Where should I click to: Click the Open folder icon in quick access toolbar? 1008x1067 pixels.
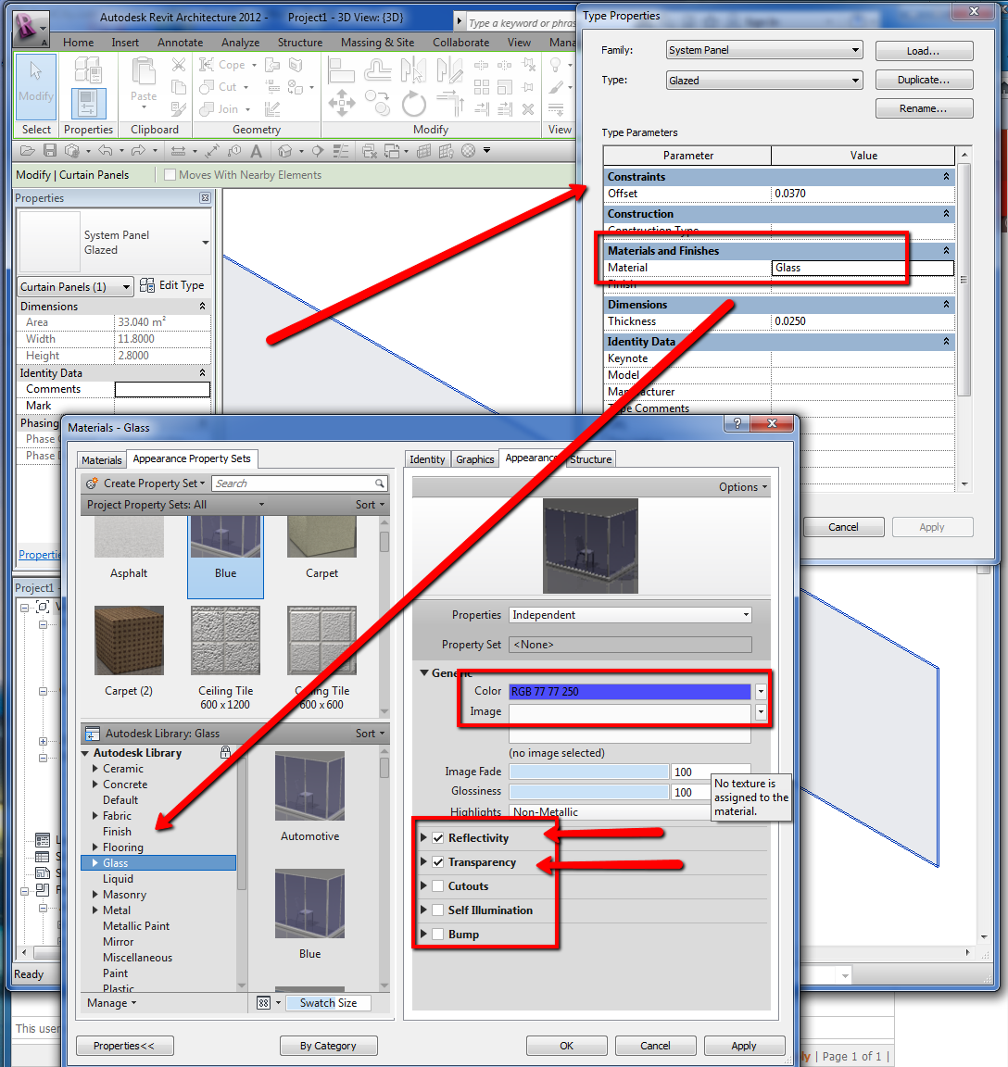coord(28,150)
